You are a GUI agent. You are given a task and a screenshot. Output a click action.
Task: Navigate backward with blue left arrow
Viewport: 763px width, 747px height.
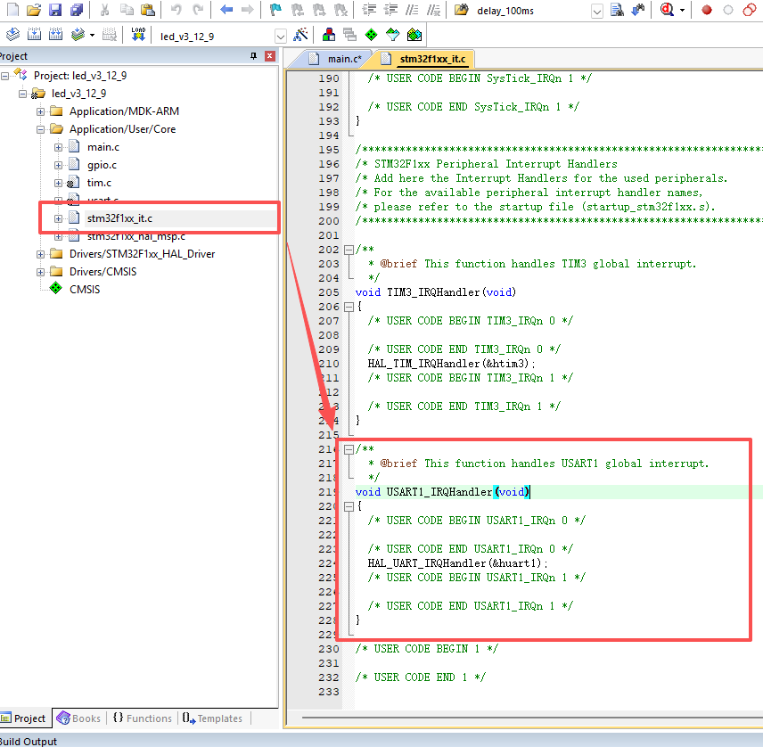226,10
